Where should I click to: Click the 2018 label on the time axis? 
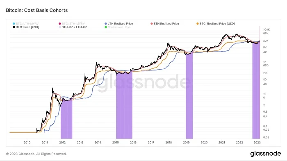coord(169,143)
